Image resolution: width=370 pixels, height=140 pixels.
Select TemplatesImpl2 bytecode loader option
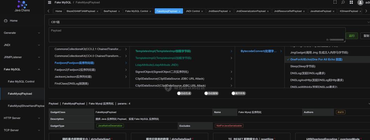point(182,58)
